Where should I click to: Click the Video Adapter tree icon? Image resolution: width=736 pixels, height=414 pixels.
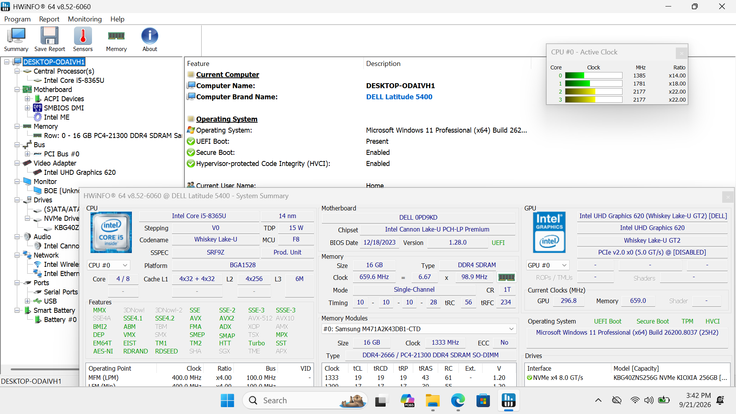27,163
